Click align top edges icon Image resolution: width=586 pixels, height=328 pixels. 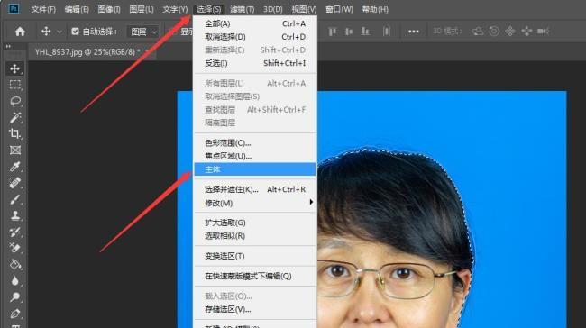332,32
